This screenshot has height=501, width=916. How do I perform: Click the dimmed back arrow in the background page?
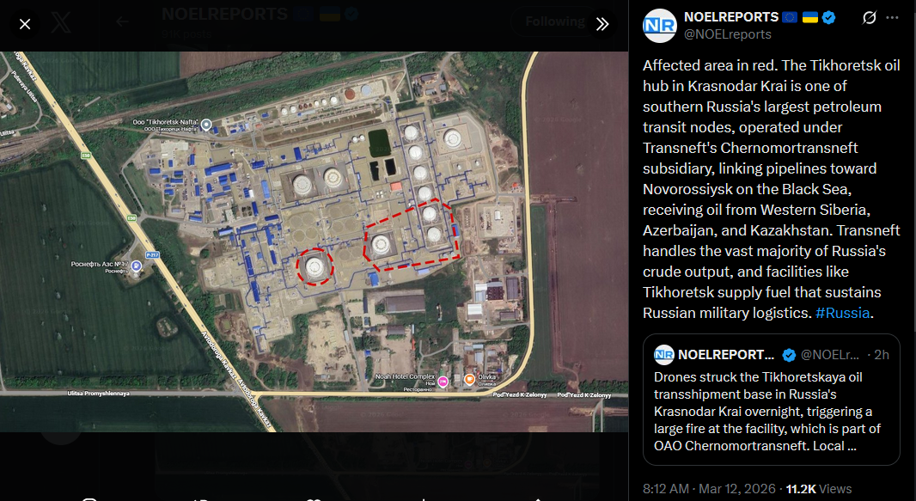[x=122, y=22]
